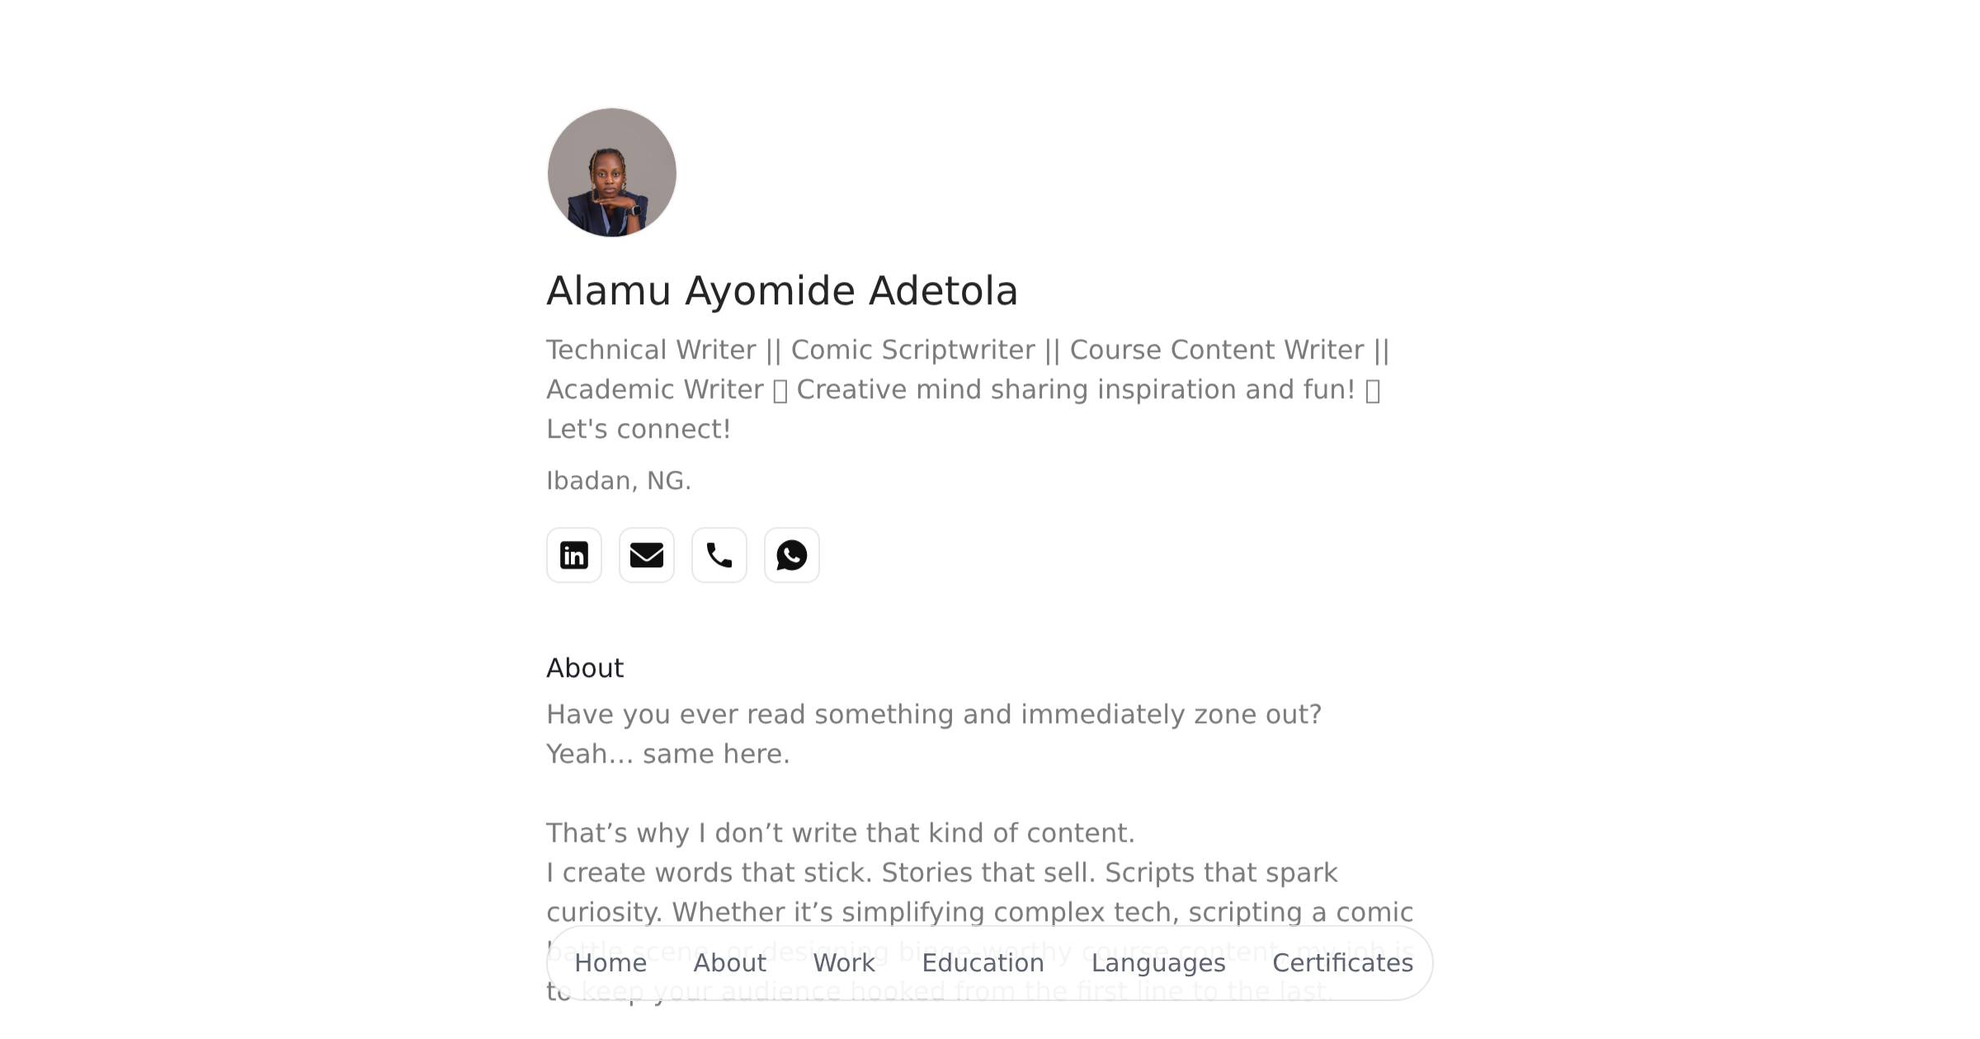Viewport: 1980px width, 1039px height.
Task: Open the LinkedIn profile icon
Action: point(573,556)
